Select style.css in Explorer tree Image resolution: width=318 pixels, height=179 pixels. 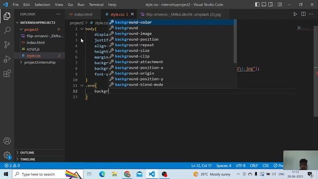coord(40,56)
